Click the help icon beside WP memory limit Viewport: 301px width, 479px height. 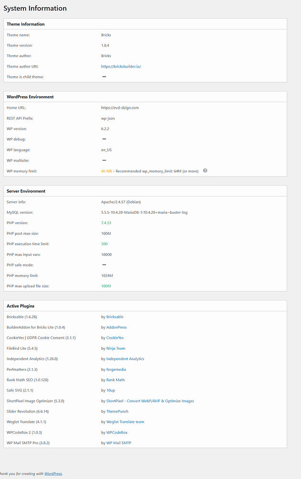tap(205, 171)
